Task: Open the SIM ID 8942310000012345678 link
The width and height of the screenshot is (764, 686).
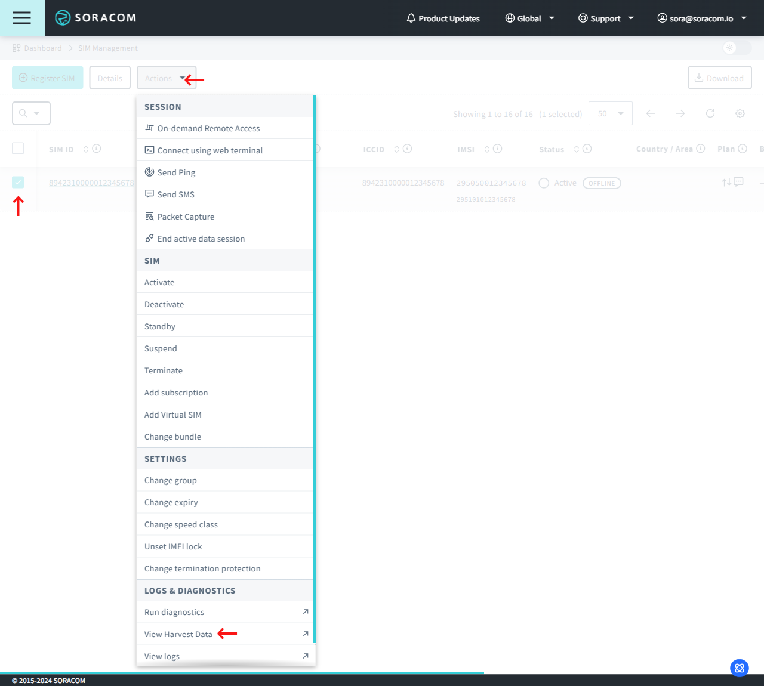Action: pos(91,183)
